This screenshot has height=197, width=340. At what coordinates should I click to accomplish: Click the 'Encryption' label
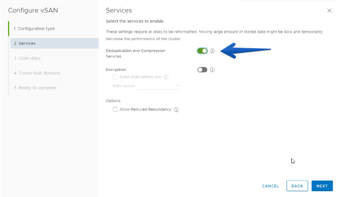pos(116,70)
